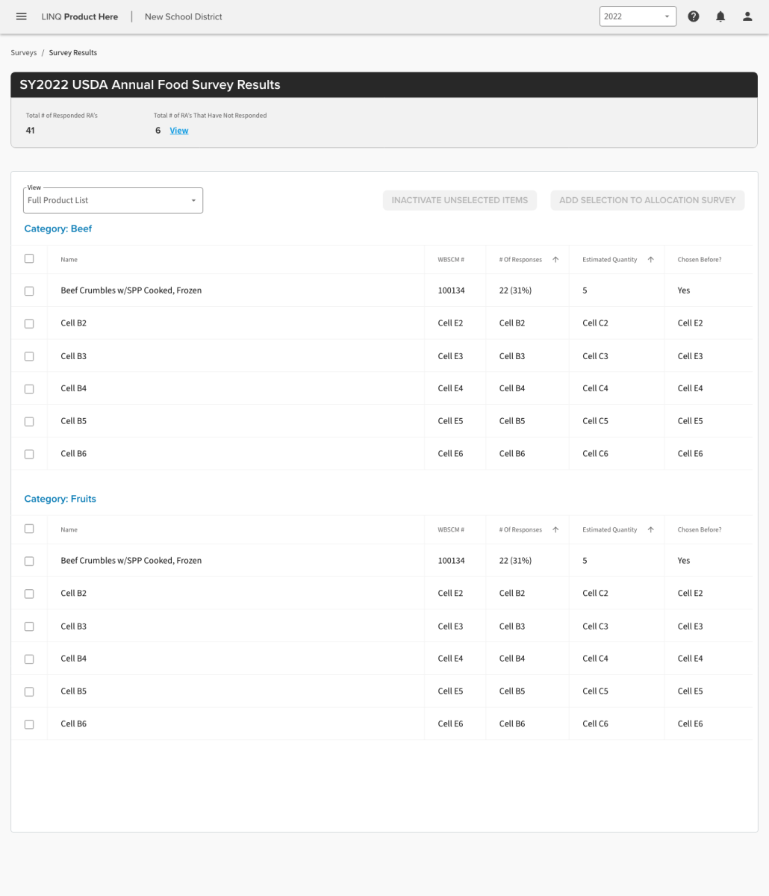Sort Beef table by # Of Responses arrow
769x896 pixels.
click(555, 260)
